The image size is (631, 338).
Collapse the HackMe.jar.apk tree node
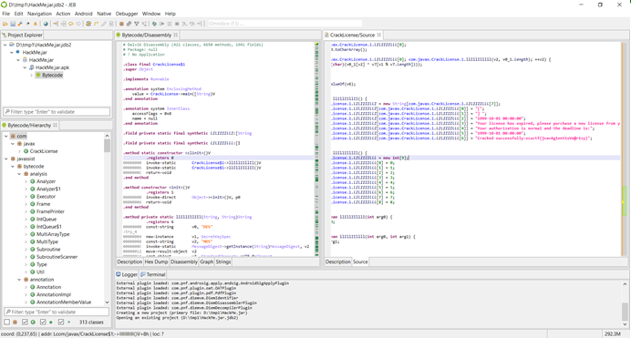[25, 67]
